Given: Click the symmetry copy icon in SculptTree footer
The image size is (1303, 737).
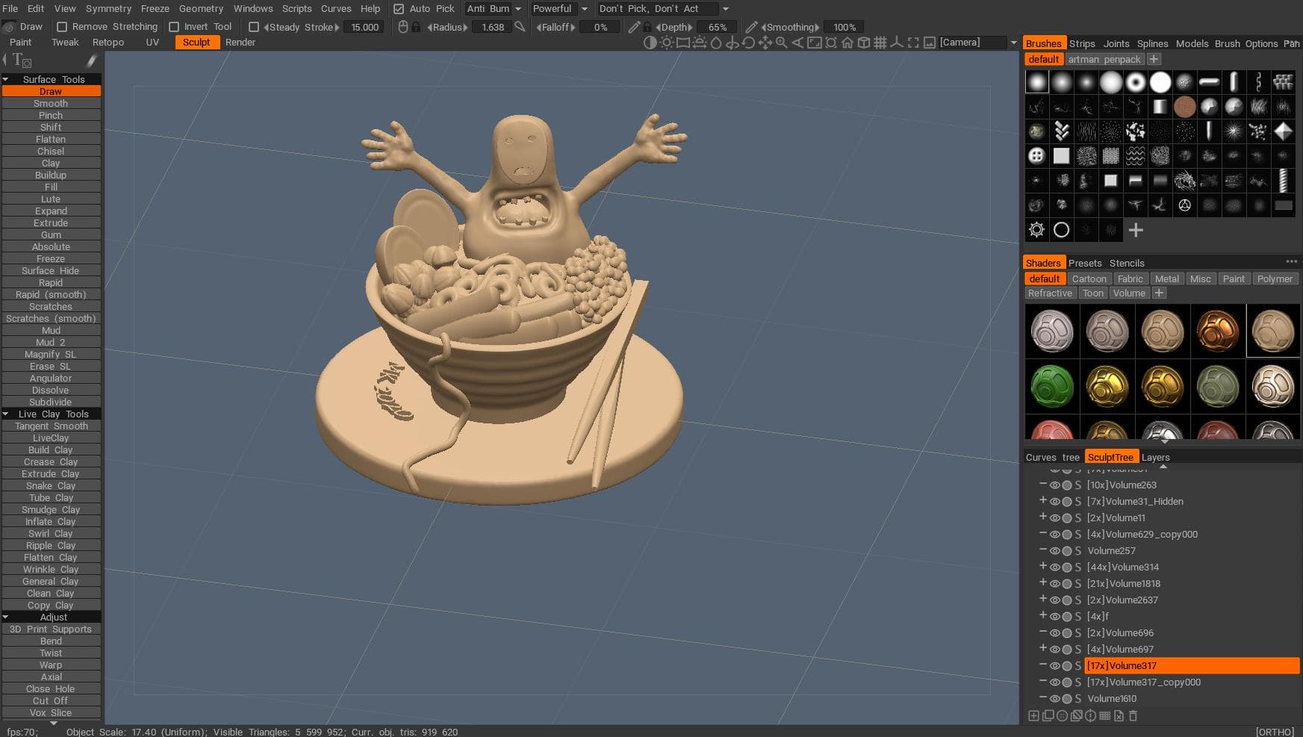Looking at the screenshot, I should click(x=1090, y=715).
